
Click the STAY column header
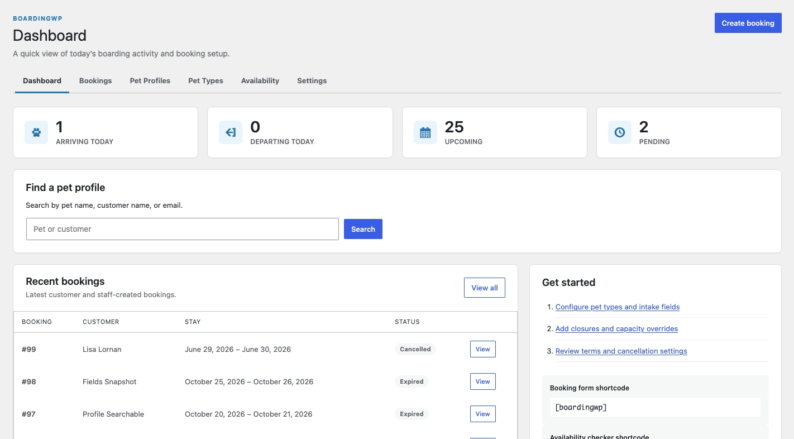pyautogui.click(x=193, y=322)
